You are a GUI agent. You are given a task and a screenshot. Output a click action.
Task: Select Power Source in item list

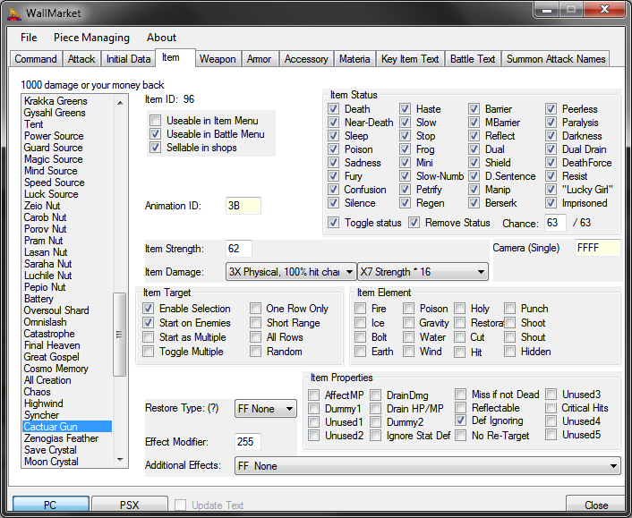pyautogui.click(x=67, y=136)
